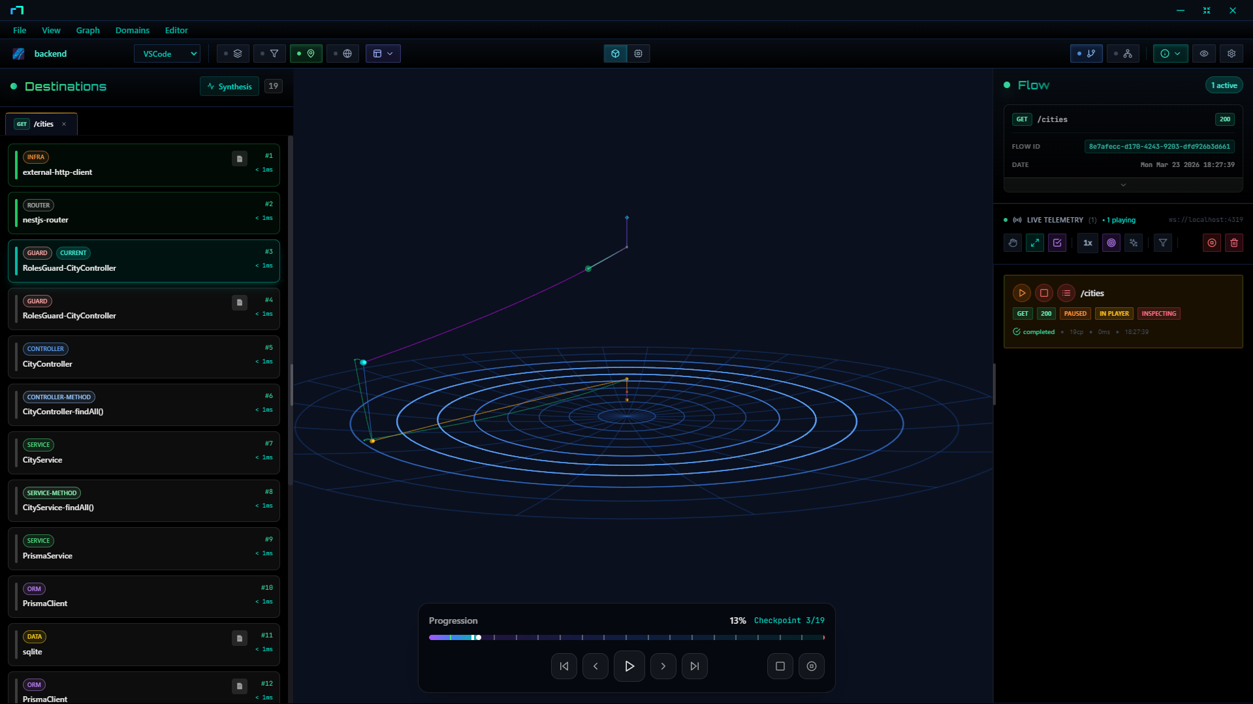Open the Domains menu
1253x704 pixels.
click(x=132, y=30)
